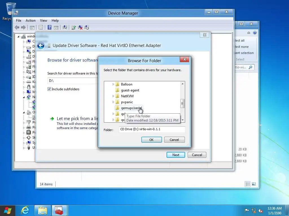Select the processor chip icon in device tree

29,132
